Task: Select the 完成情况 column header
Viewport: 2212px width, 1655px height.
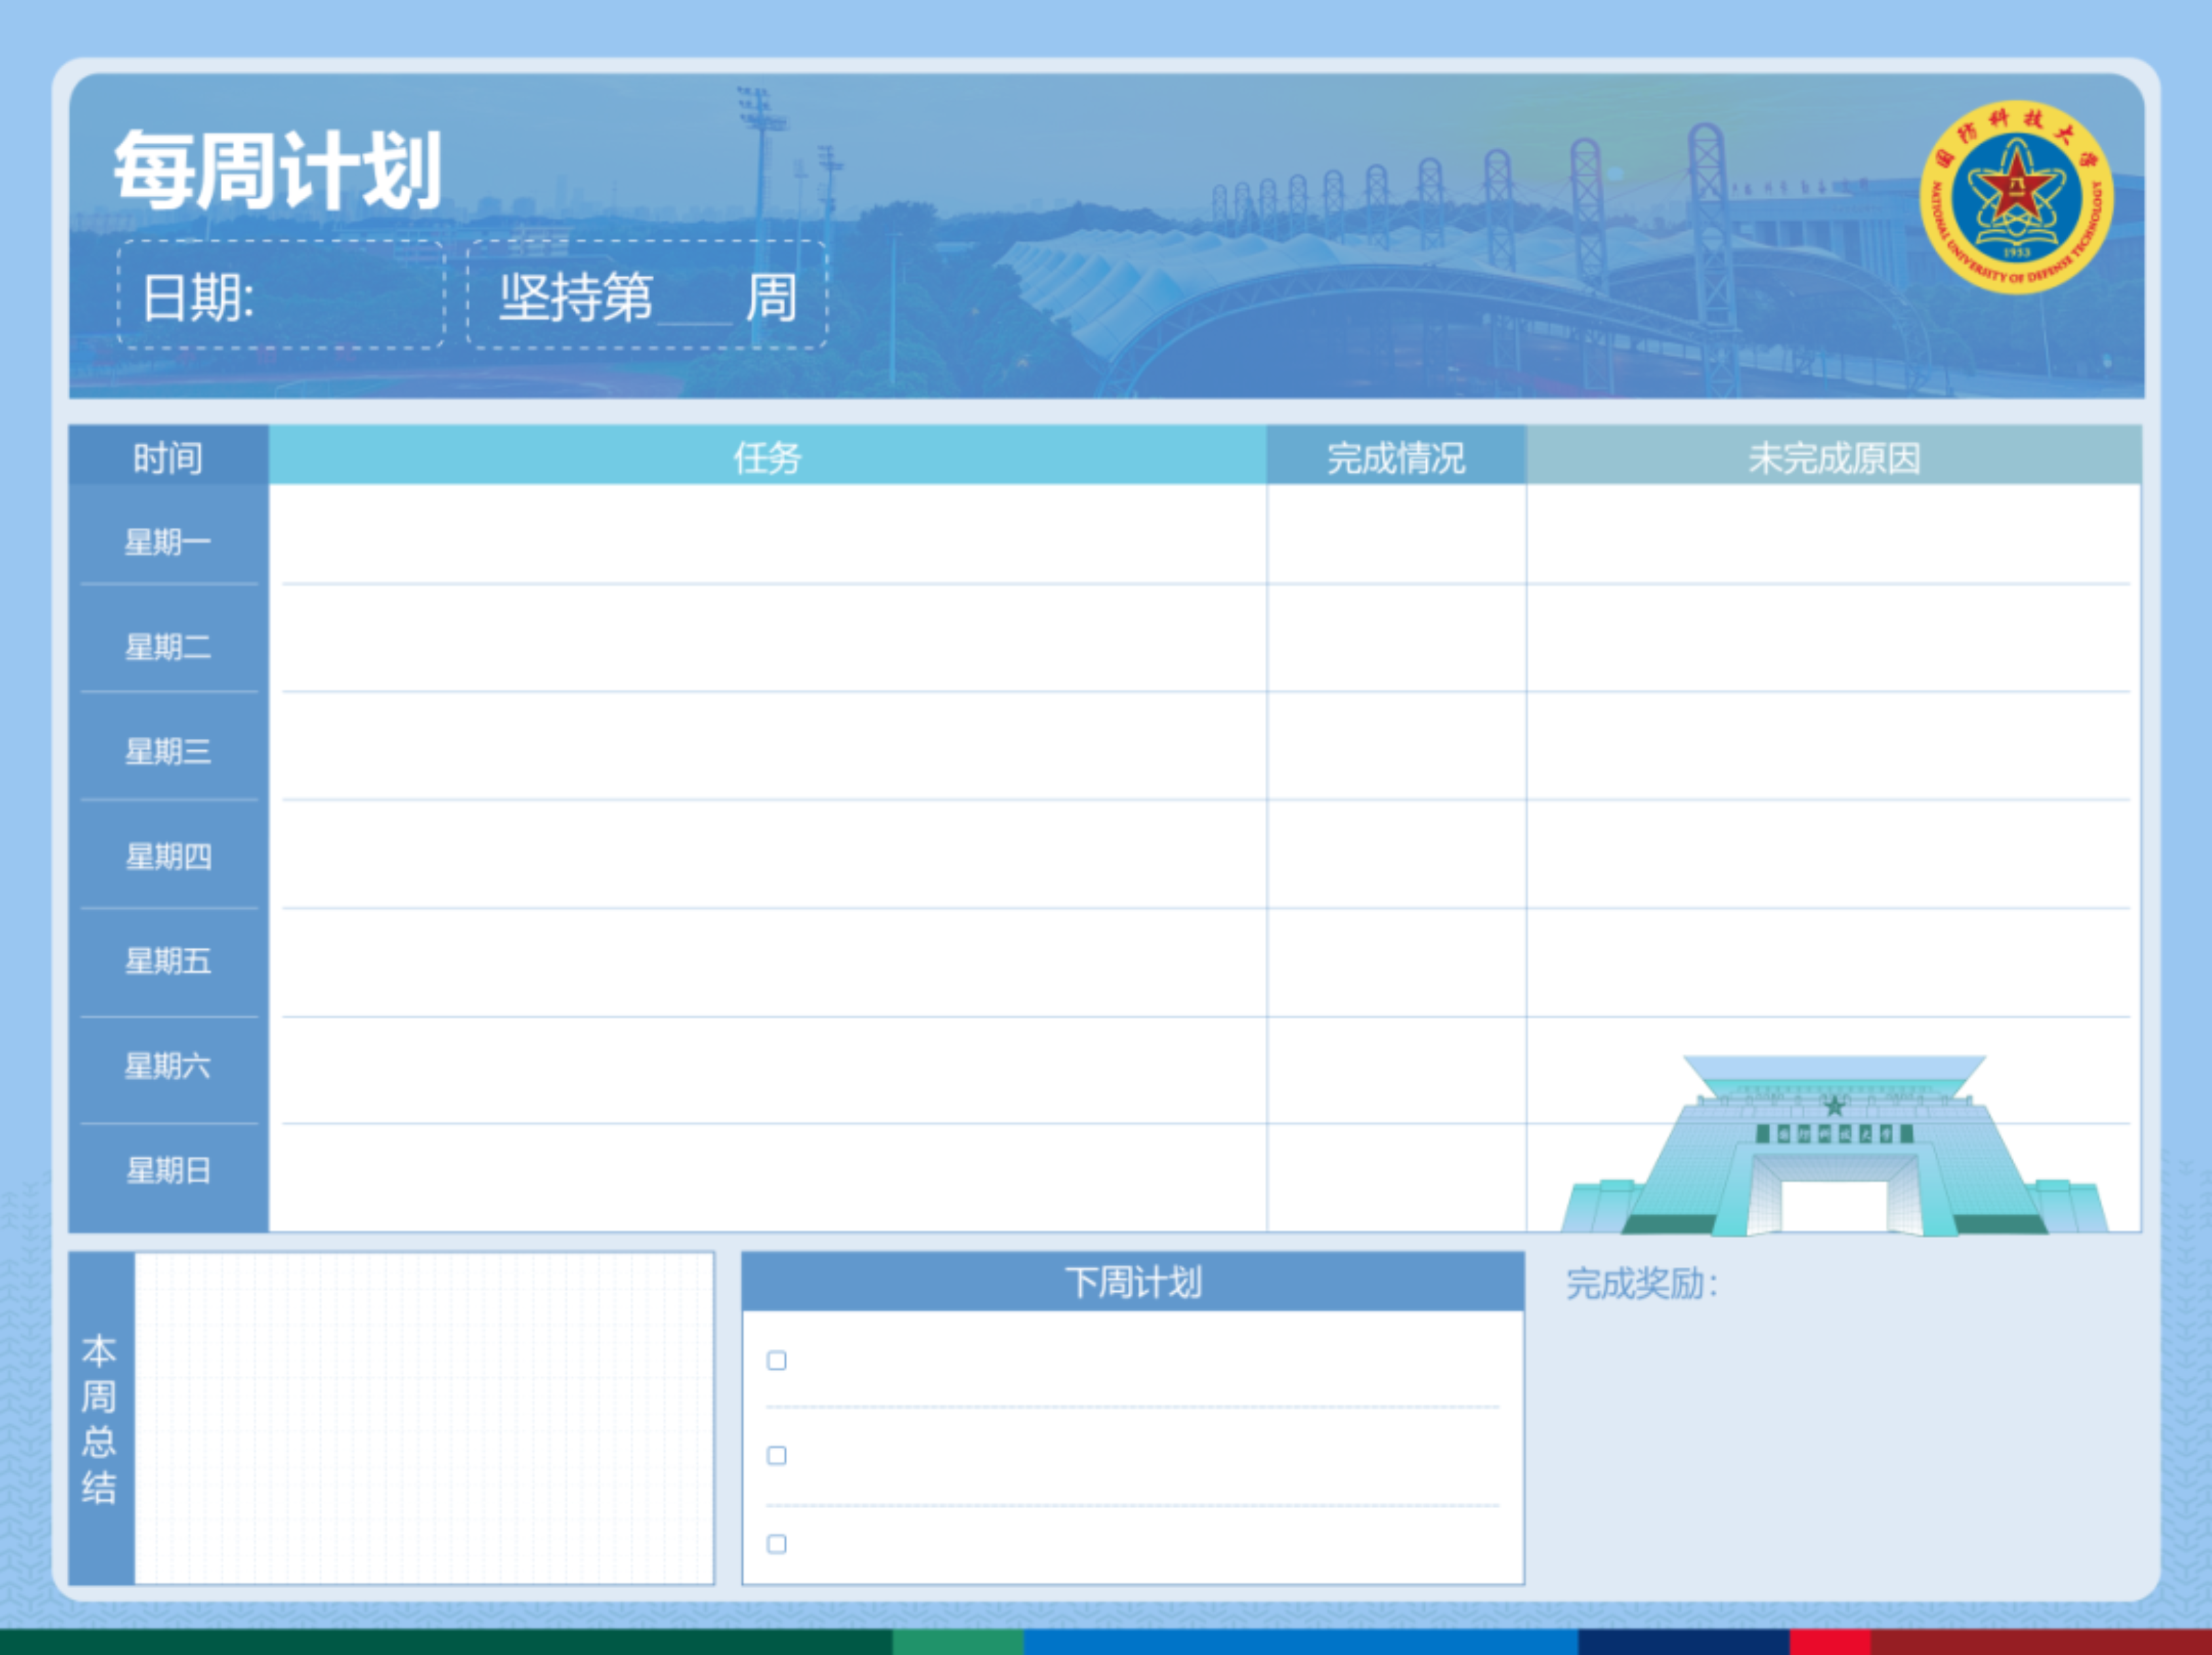Action: 1395,457
